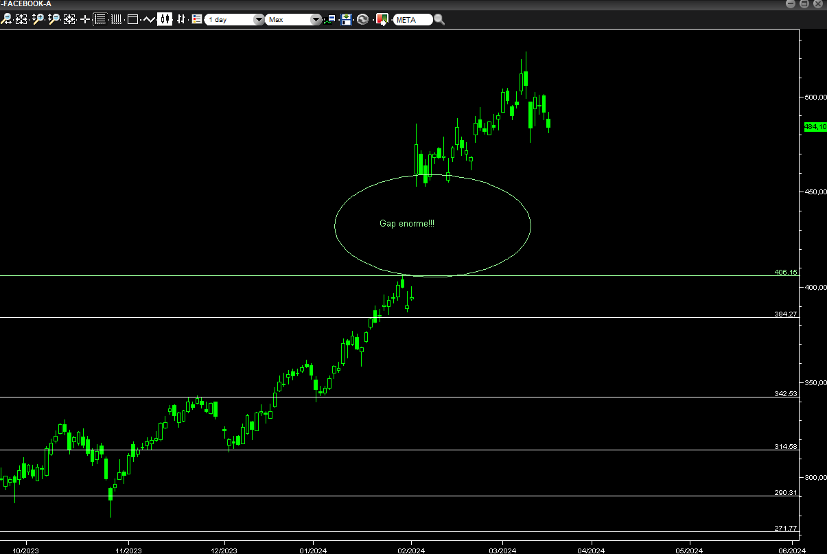Select the OHLC bar chart style
Image resolution: width=827 pixels, height=554 pixels.
181,19
